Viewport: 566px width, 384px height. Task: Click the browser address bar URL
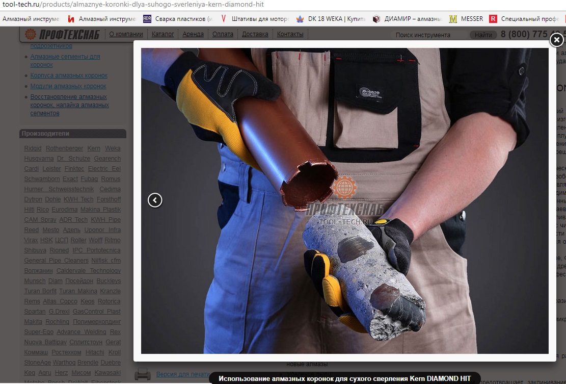coord(133,5)
